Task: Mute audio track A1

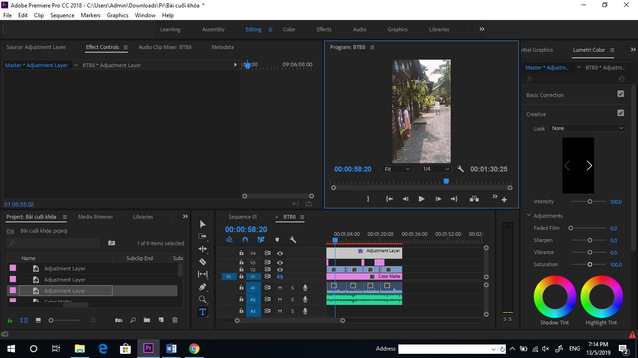Action: click(x=280, y=288)
